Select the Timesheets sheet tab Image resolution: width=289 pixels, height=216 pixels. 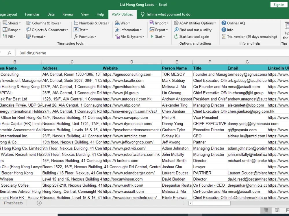(13, 203)
